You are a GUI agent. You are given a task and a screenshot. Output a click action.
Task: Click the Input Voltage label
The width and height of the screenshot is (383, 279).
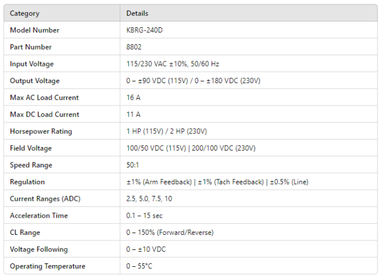pos(32,64)
